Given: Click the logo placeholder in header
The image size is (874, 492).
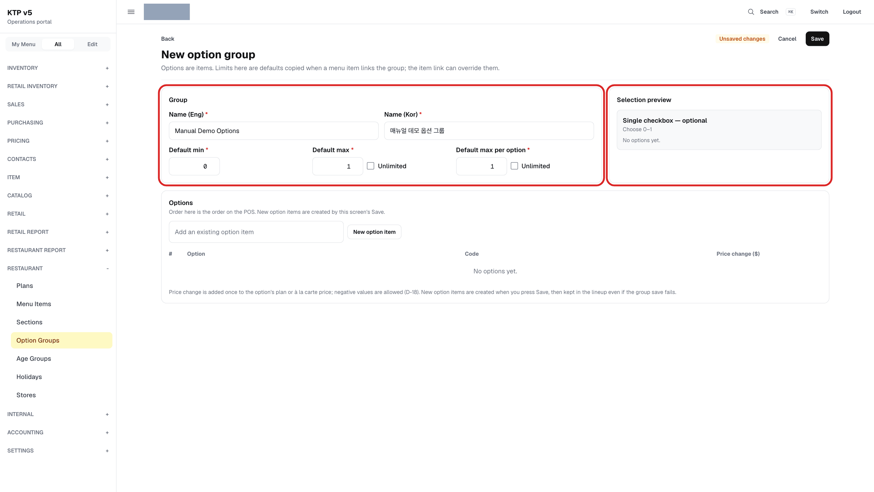Looking at the screenshot, I should coord(167,12).
